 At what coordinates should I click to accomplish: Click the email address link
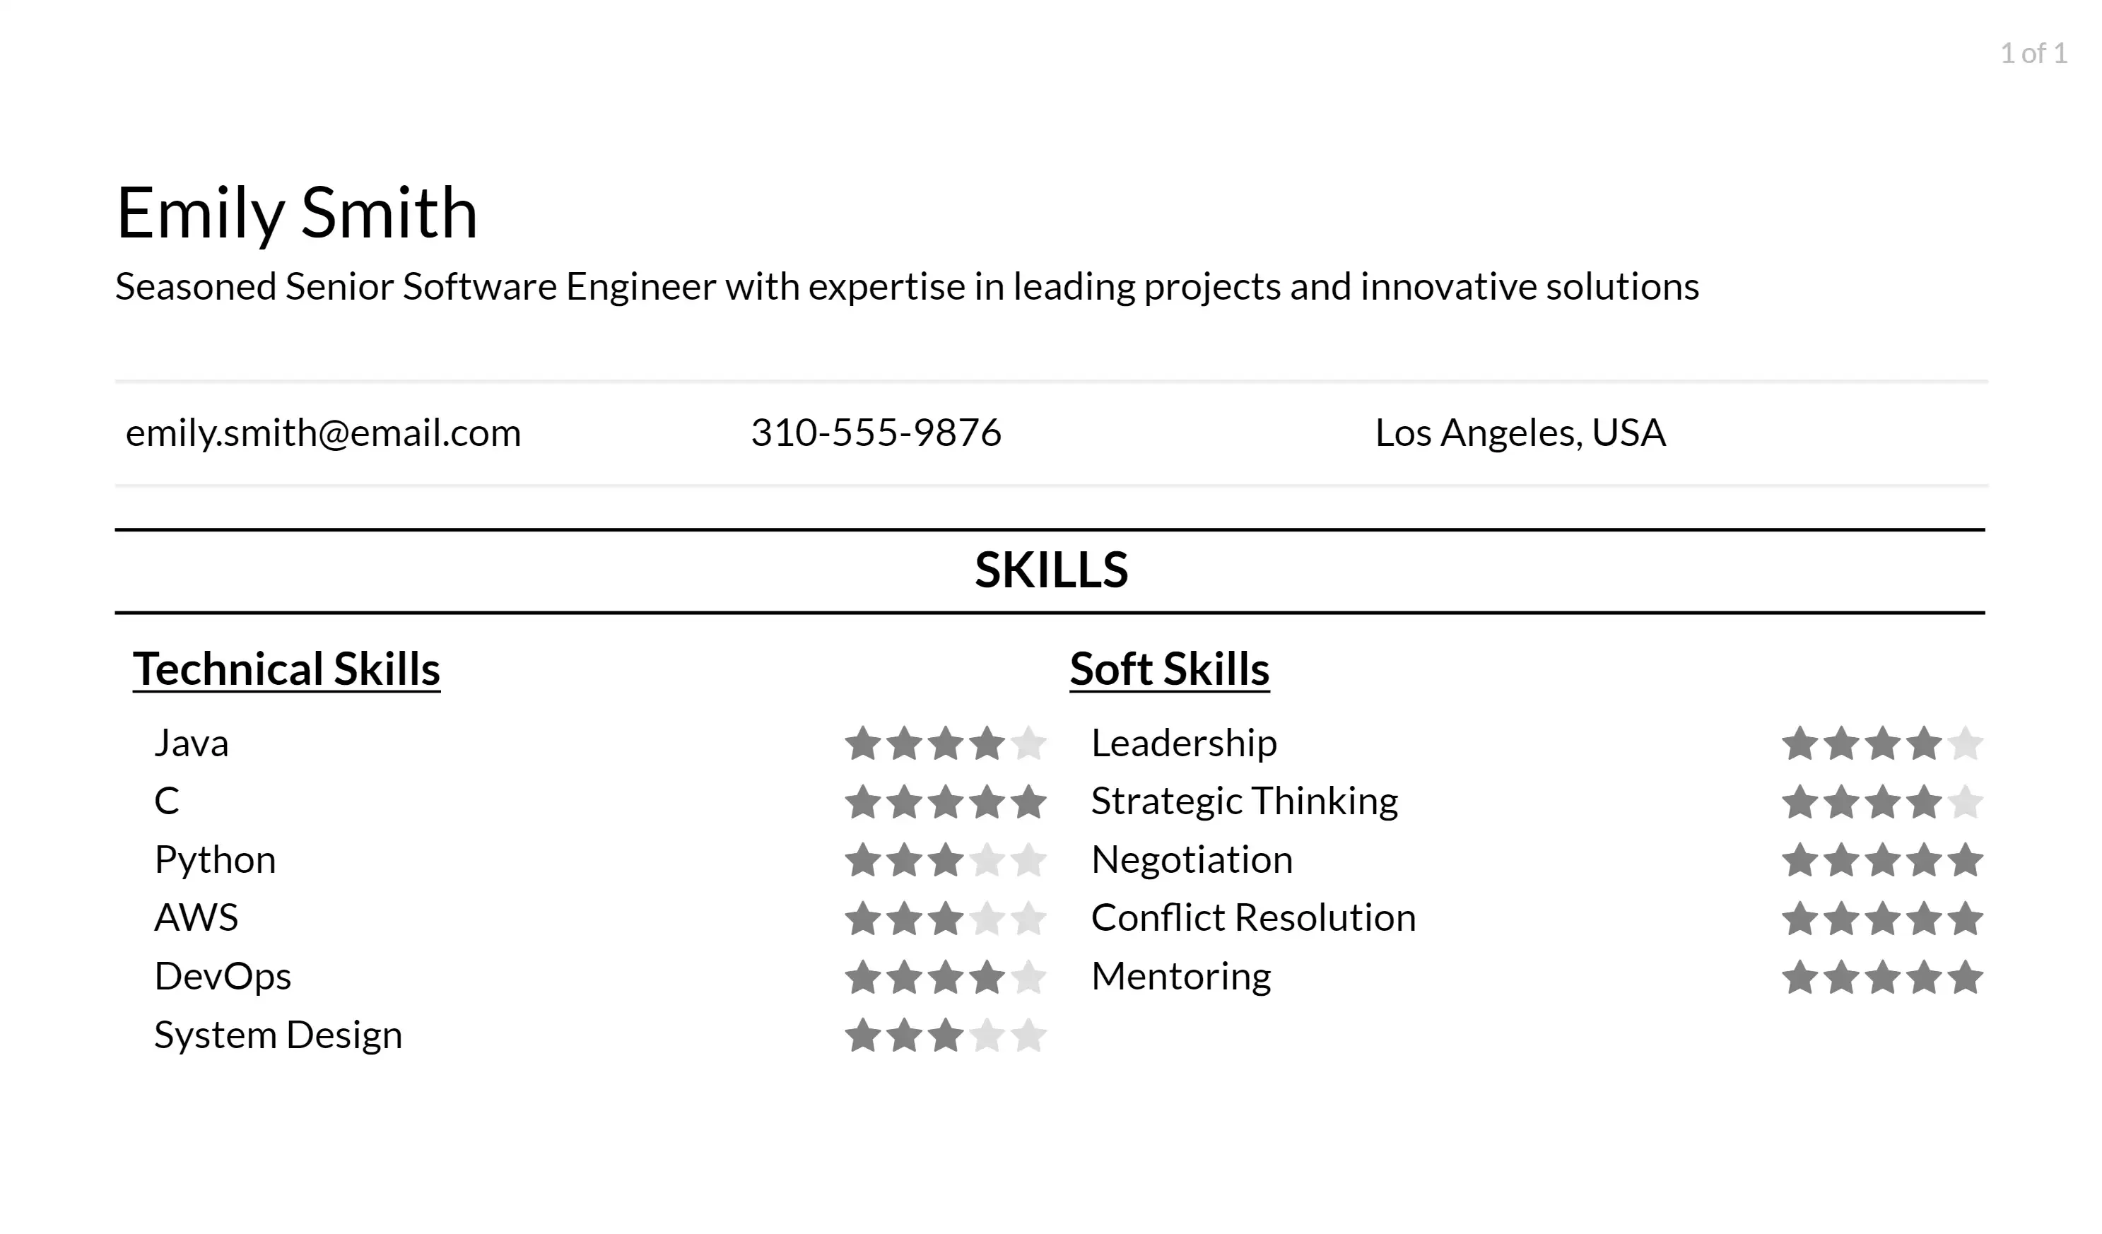pos(323,432)
